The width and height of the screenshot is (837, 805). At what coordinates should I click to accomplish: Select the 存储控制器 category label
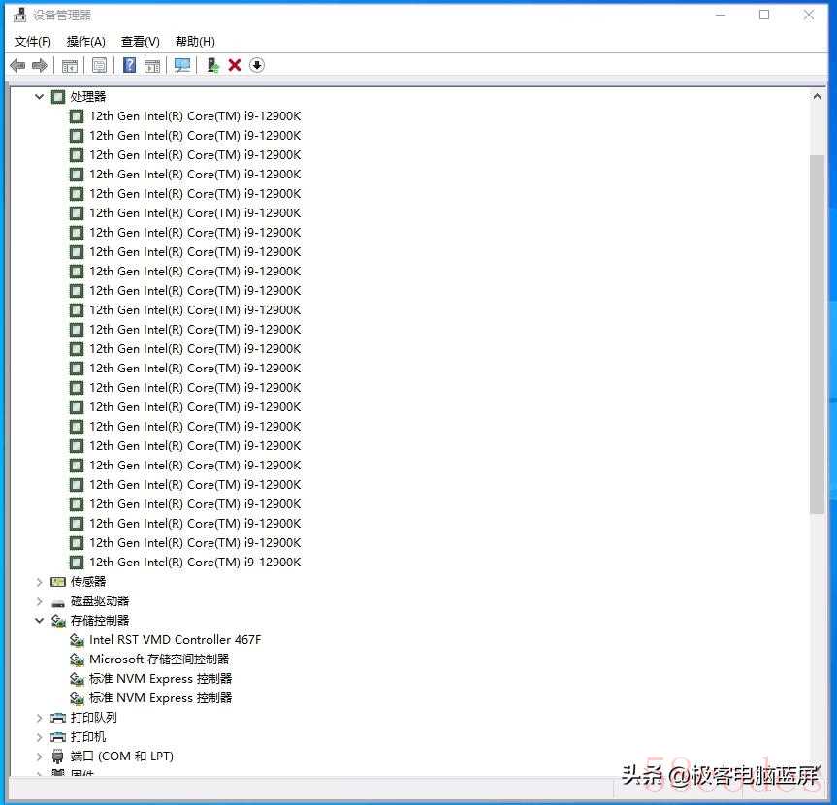(100, 621)
